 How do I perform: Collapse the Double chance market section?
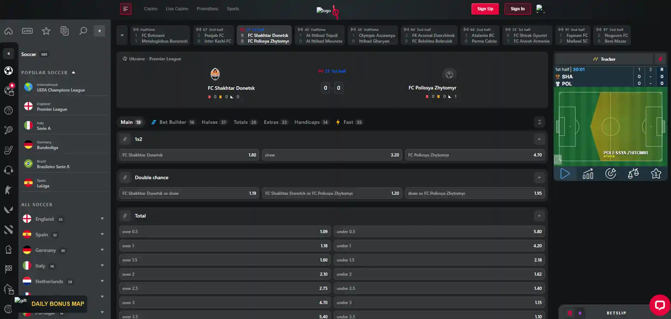(539, 177)
